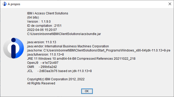This screenshot has height=97, width=174.
Task: Select the Version 1.1.9.0 line
Action: pyautogui.click(x=39, y=22)
